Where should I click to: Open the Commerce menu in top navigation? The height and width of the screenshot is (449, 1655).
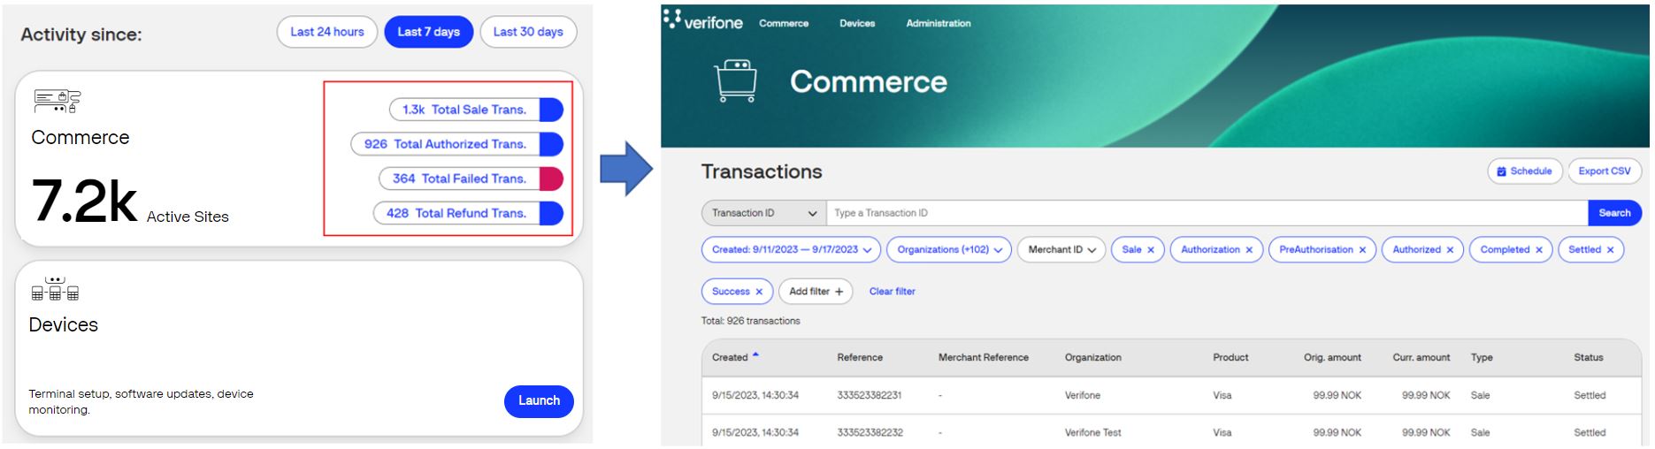point(784,23)
